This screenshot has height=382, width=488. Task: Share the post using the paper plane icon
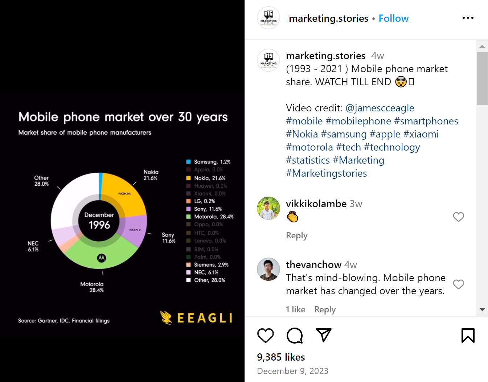coord(323,336)
